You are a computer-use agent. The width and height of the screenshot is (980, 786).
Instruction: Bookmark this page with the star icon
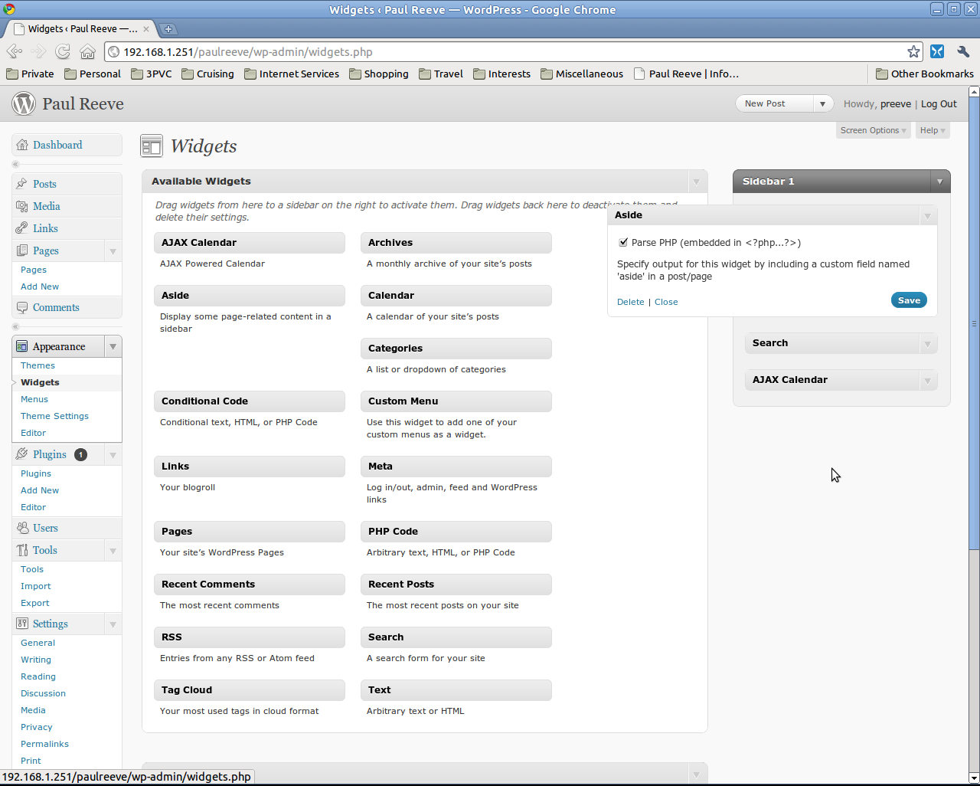[913, 51]
